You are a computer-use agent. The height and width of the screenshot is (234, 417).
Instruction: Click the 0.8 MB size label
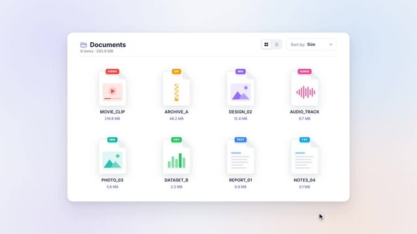(241, 187)
